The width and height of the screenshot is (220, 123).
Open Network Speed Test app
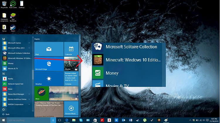(16, 84)
